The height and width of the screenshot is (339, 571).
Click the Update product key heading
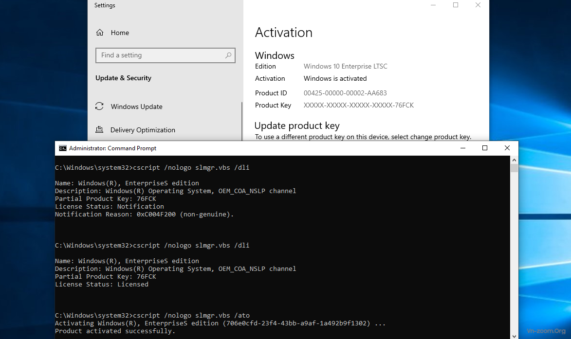[297, 125]
